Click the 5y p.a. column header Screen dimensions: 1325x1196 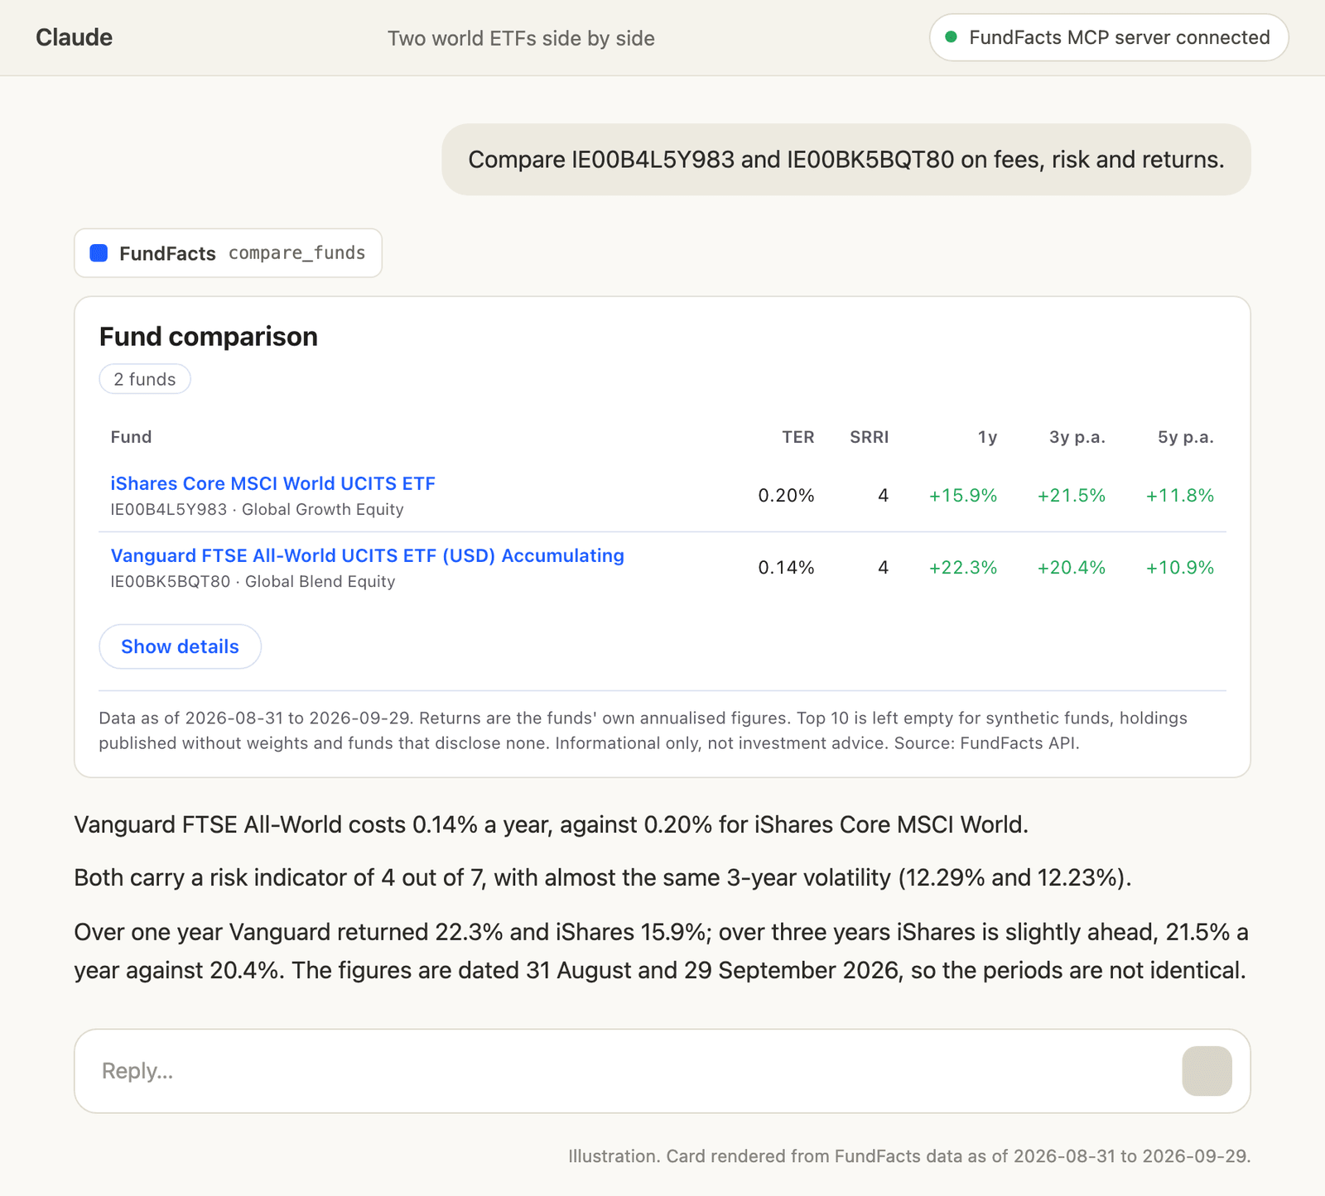1186,437
